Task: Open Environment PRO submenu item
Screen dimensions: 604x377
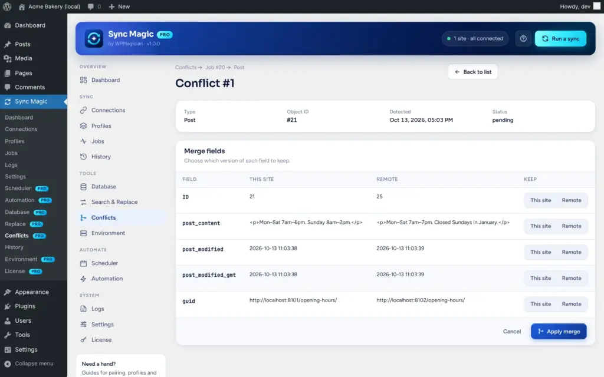Action: 34,259
